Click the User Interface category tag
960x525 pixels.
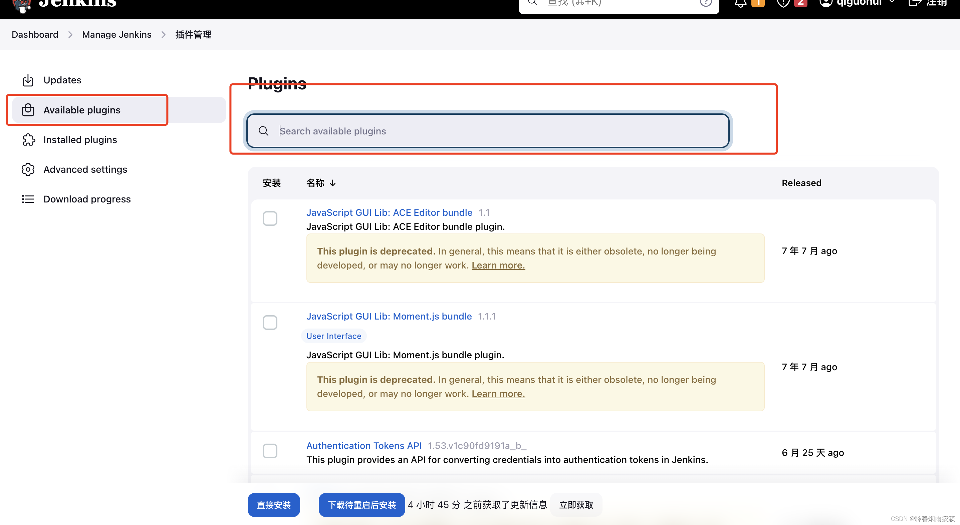click(x=333, y=336)
